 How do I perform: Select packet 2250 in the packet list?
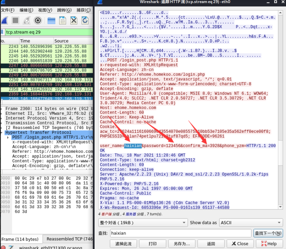(47, 80)
